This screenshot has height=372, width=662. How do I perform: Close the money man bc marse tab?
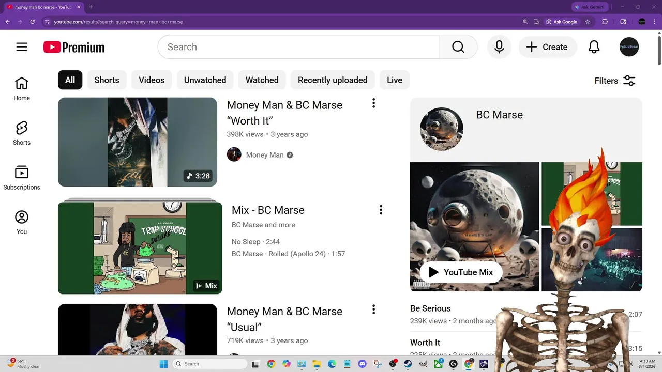(79, 7)
